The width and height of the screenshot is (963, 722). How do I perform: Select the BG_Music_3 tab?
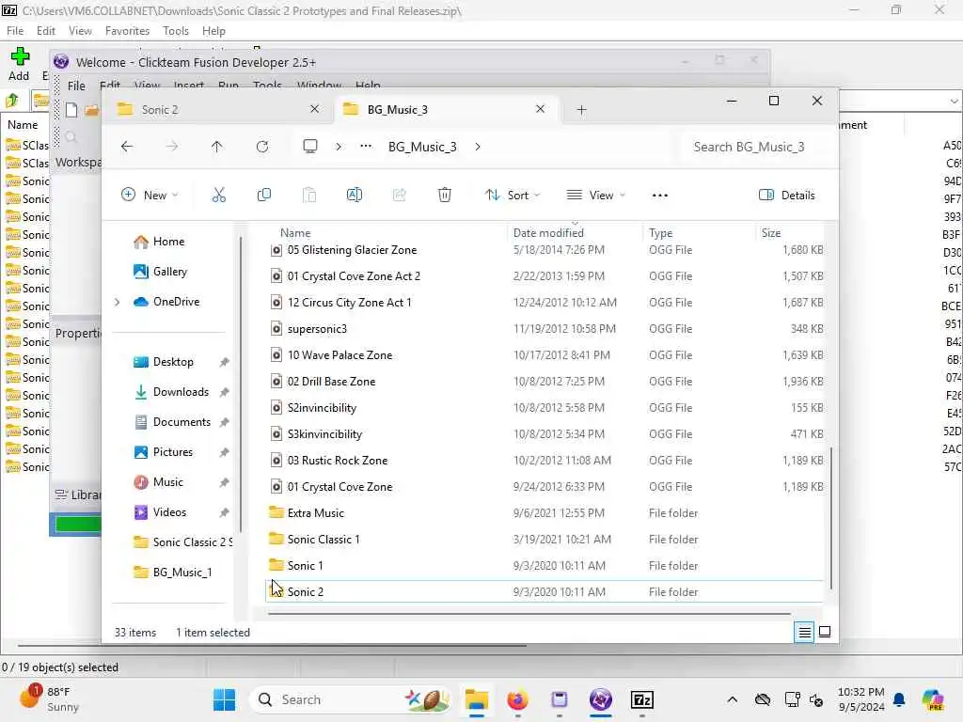pyautogui.click(x=445, y=110)
